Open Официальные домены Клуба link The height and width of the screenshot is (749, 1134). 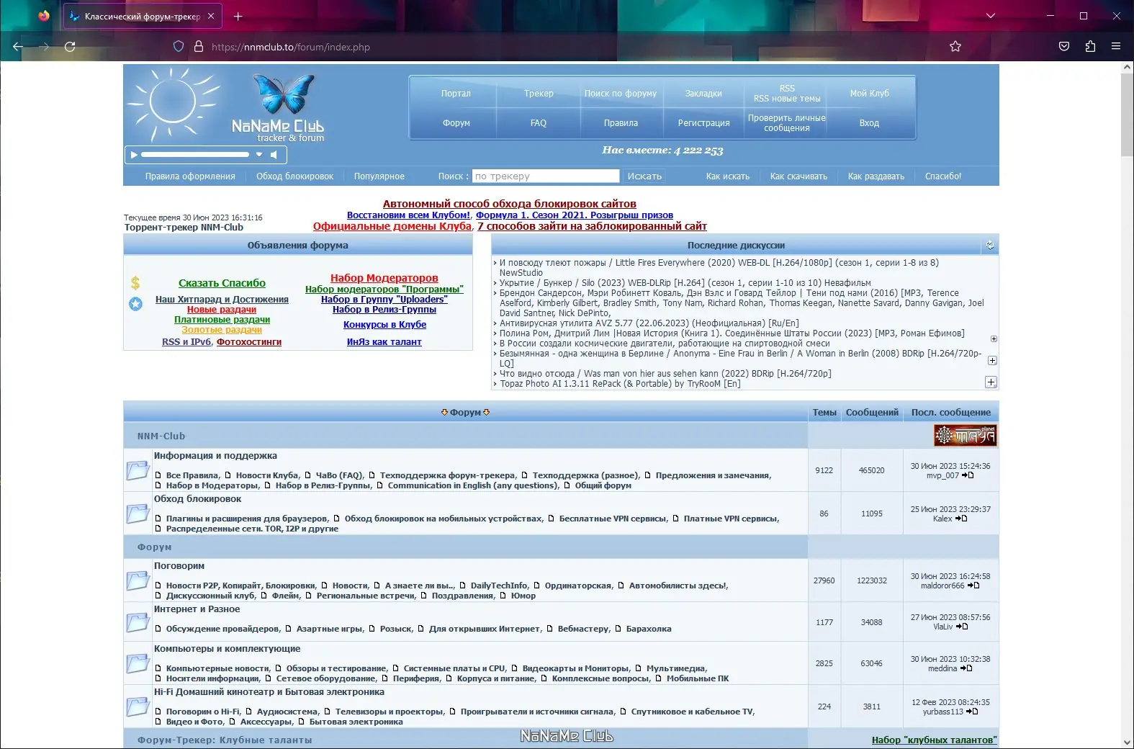392,226
